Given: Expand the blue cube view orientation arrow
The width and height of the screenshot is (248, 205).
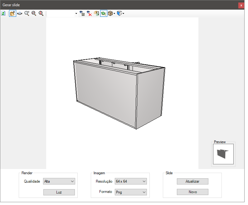Looking at the screenshot, I should tap(123, 14).
